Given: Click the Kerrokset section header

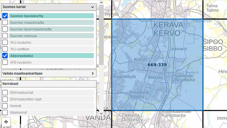Looking at the screenshot, I should pos(49,84).
